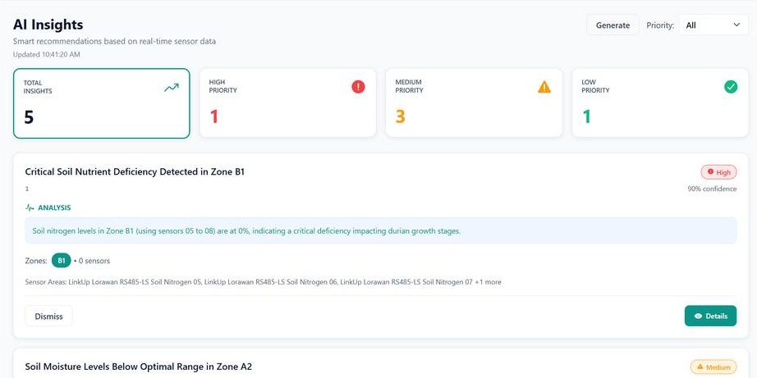Click the '90% confidence' text
The image size is (757, 378).
pyautogui.click(x=712, y=189)
